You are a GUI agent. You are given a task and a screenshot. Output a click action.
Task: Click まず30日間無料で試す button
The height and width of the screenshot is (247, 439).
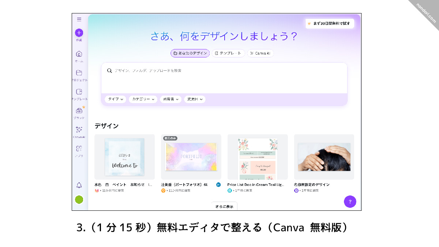coord(330,23)
